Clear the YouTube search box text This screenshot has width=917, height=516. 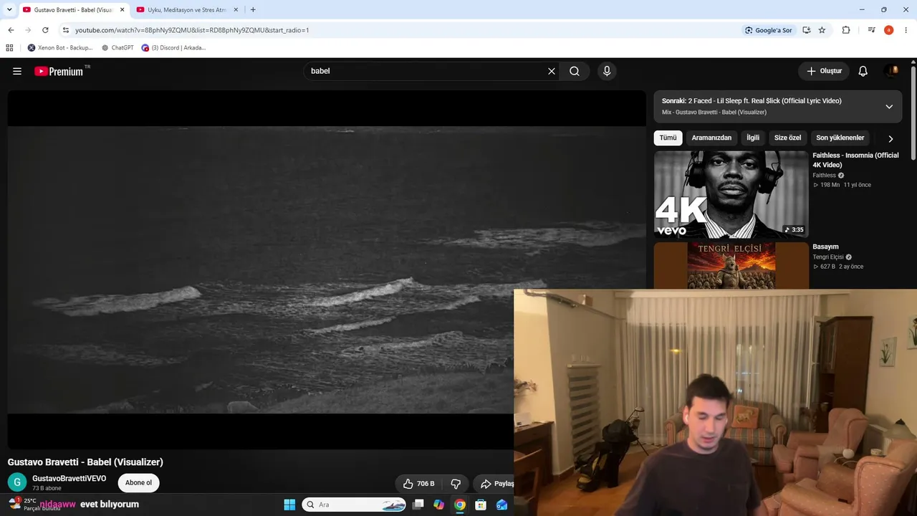(552, 71)
